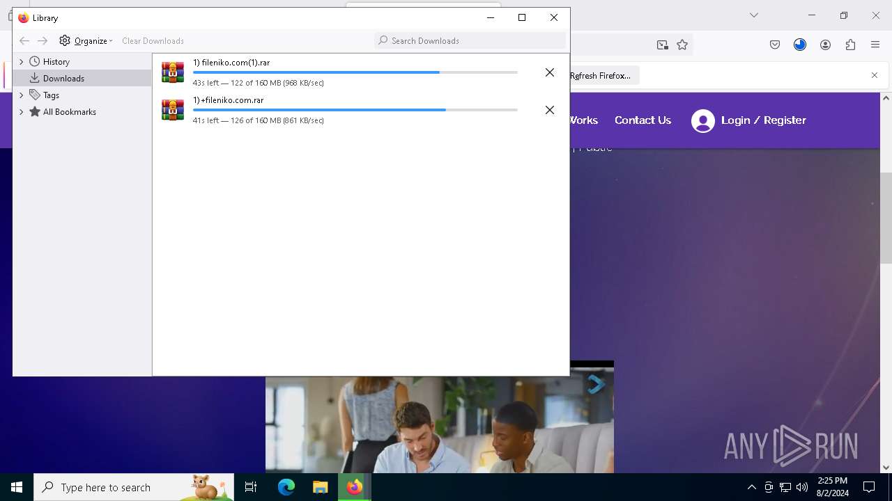Screen dimensions: 892x501
Task: Click the ad video thumbnail
Action: point(440,424)
